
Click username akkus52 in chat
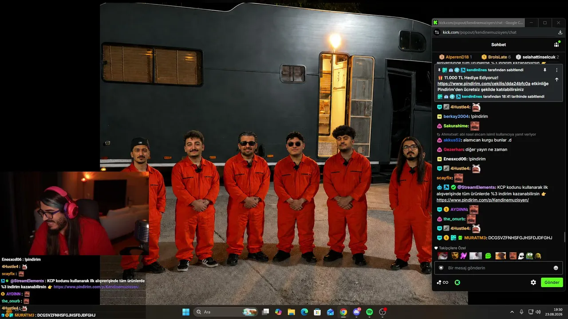pyautogui.click(x=452, y=140)
